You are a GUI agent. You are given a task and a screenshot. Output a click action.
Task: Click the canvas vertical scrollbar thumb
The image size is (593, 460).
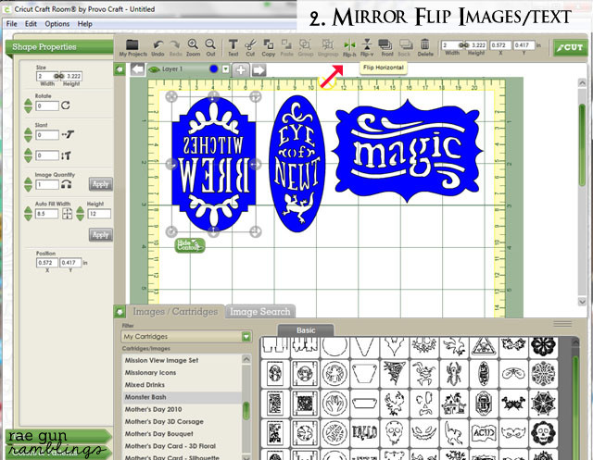(x=583, y=145)
